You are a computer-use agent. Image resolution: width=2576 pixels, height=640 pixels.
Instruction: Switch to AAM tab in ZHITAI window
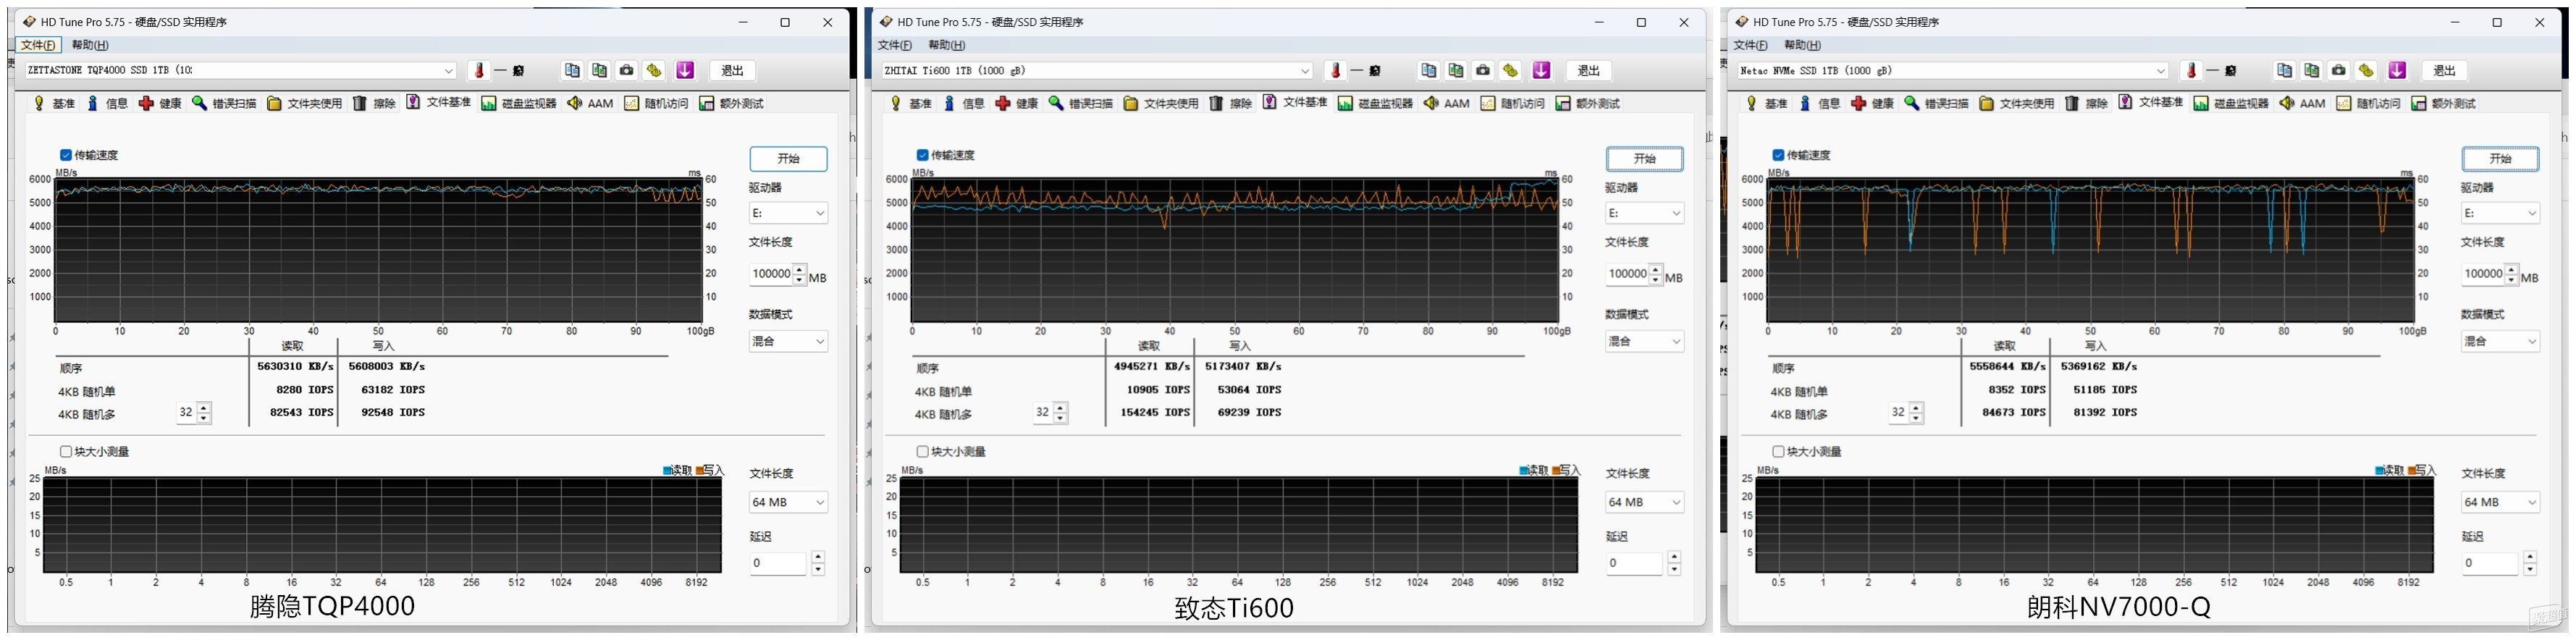[x=1446, y=103]
